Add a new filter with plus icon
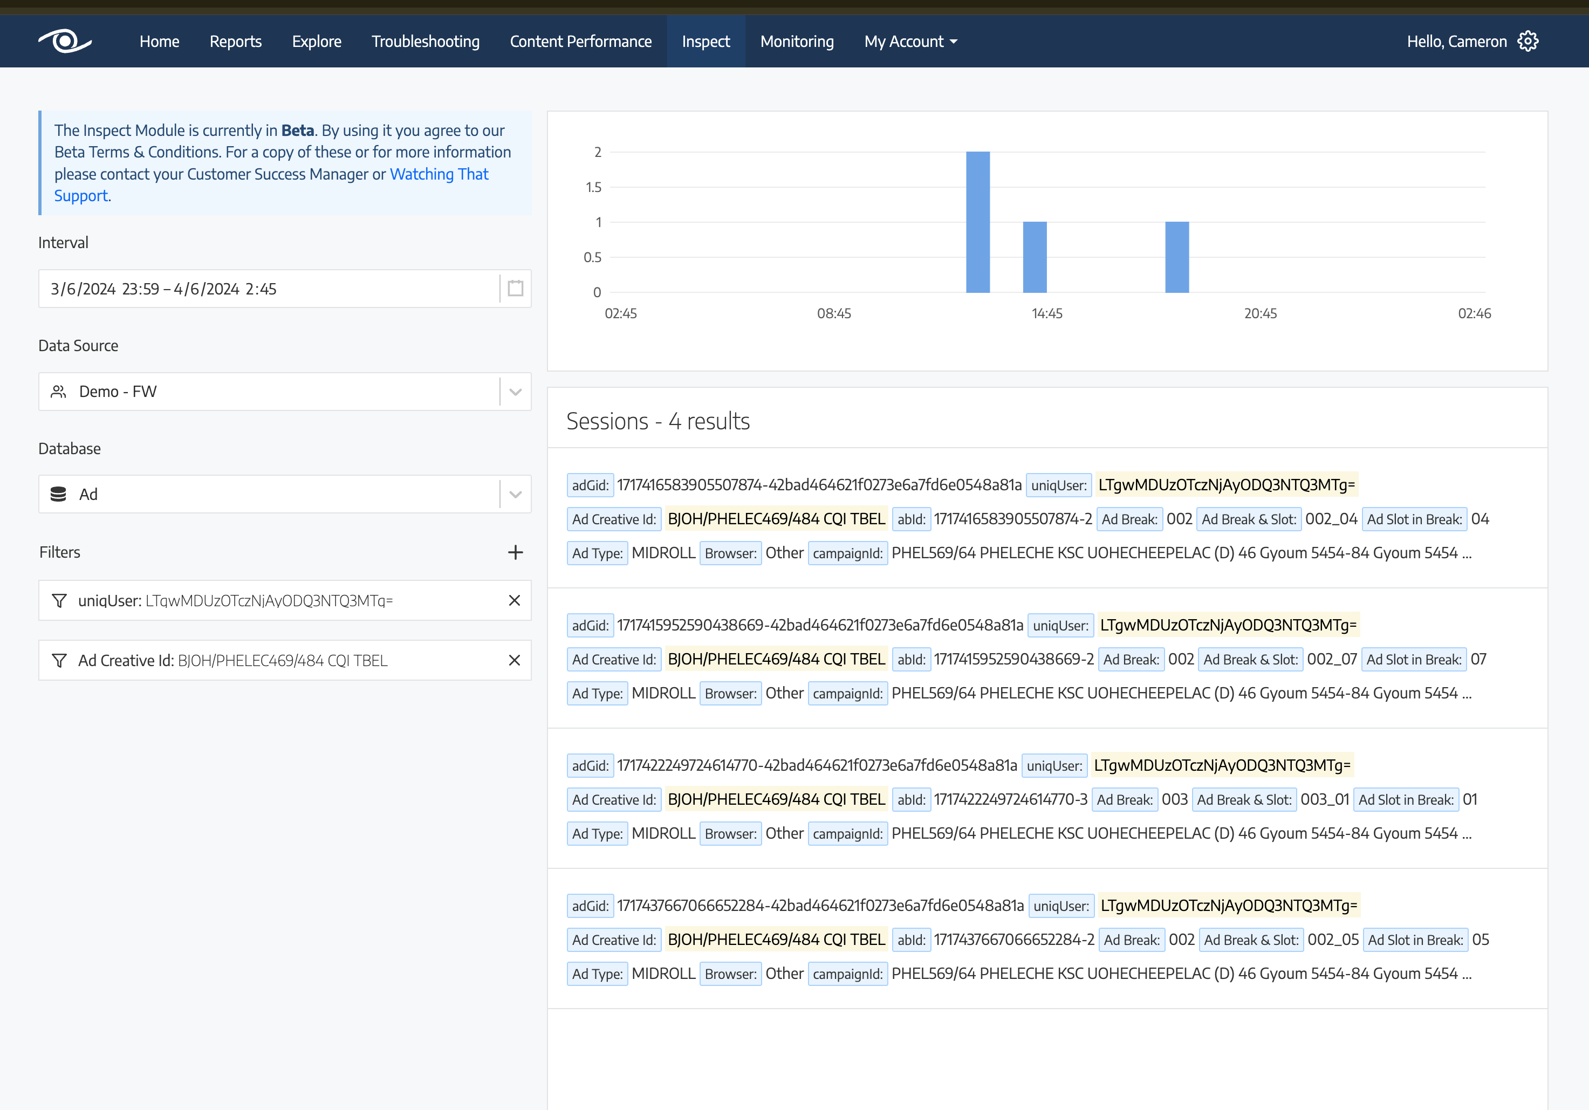1589x1110 pixels. coord(516,552)
